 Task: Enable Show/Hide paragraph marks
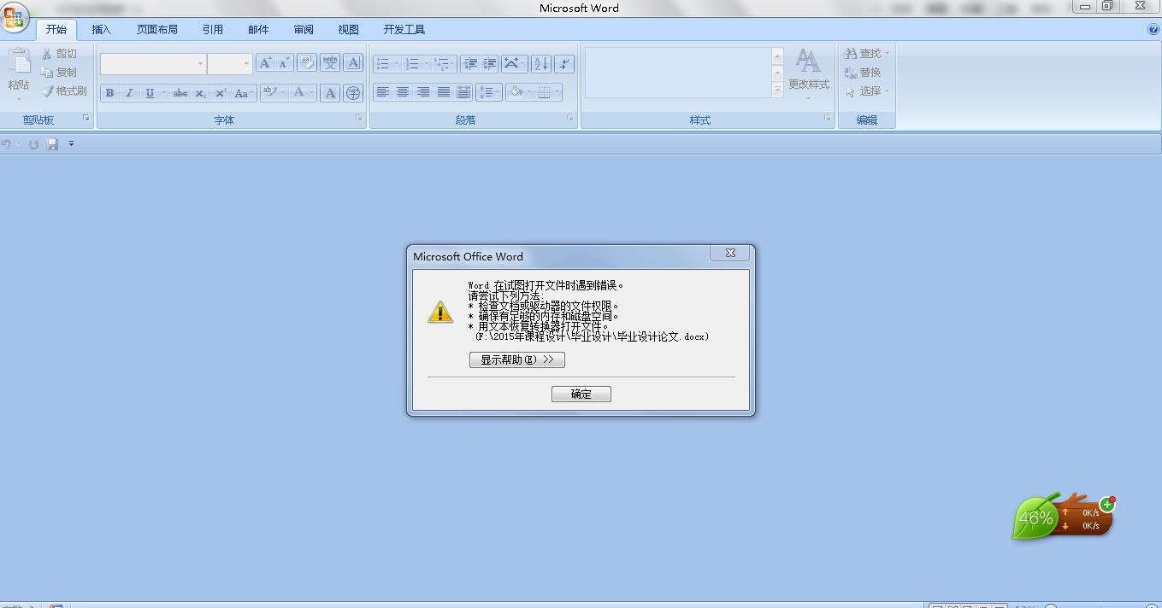coord(564,64)
